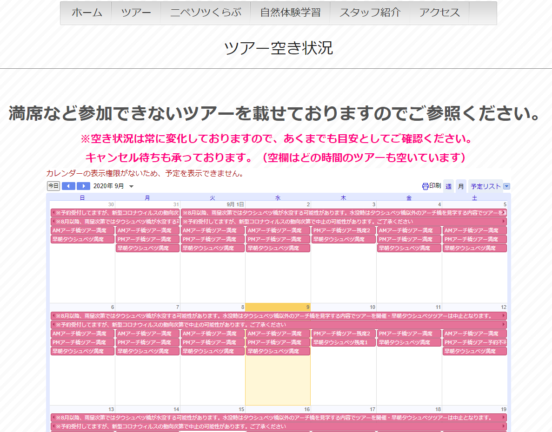Image resolution: width=552 pixels, height=432 pixels.
Task: Open AMアーチ橋ツアー満席 event on September 8
Action: point(213,333)
